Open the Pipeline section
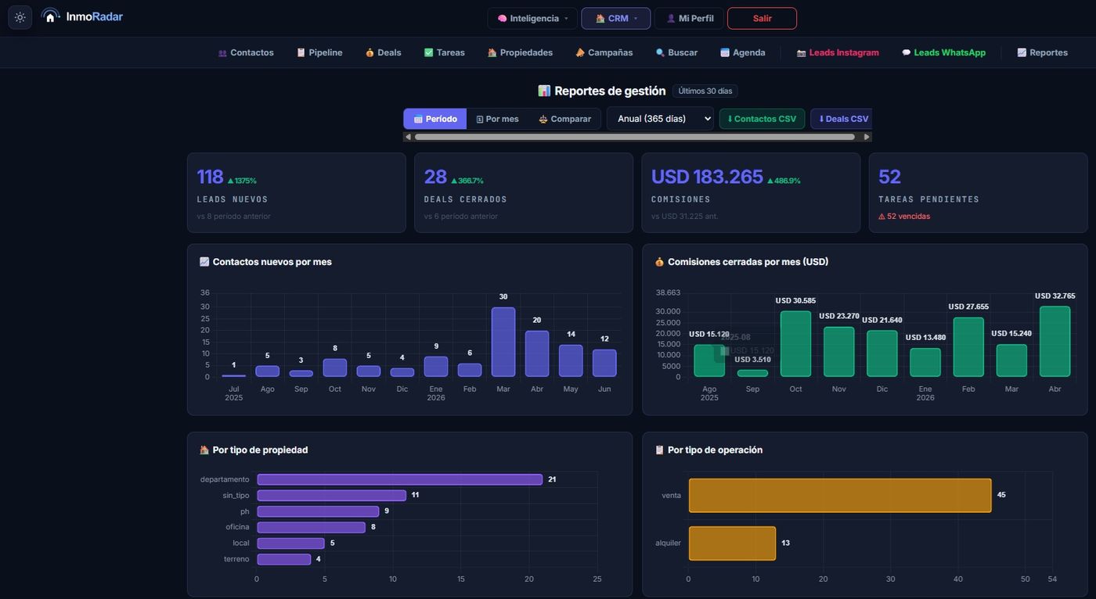Viewport: 1096px width, 599px height. click(319, 52)
